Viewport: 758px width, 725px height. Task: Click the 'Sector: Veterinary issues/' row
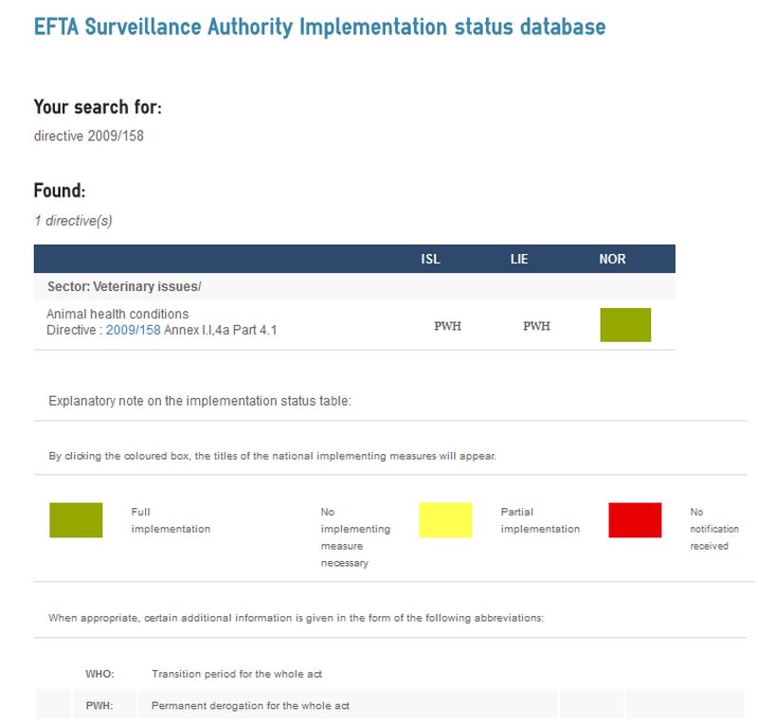(354, 287)
